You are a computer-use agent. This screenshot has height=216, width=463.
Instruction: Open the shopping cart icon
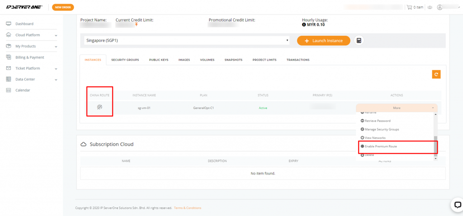point(409,7)
